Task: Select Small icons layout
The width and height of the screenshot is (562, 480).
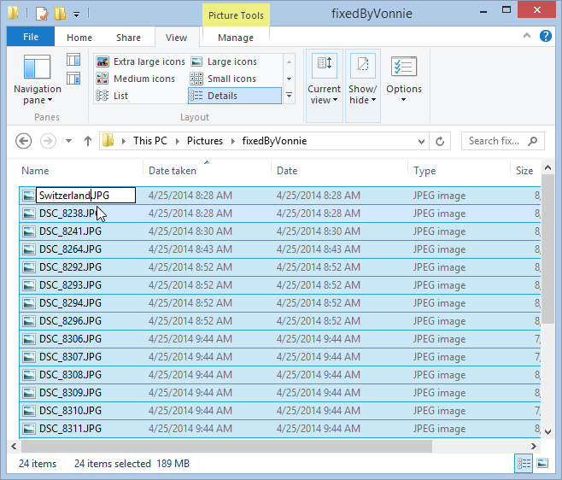Action: [x=223, y=79]
